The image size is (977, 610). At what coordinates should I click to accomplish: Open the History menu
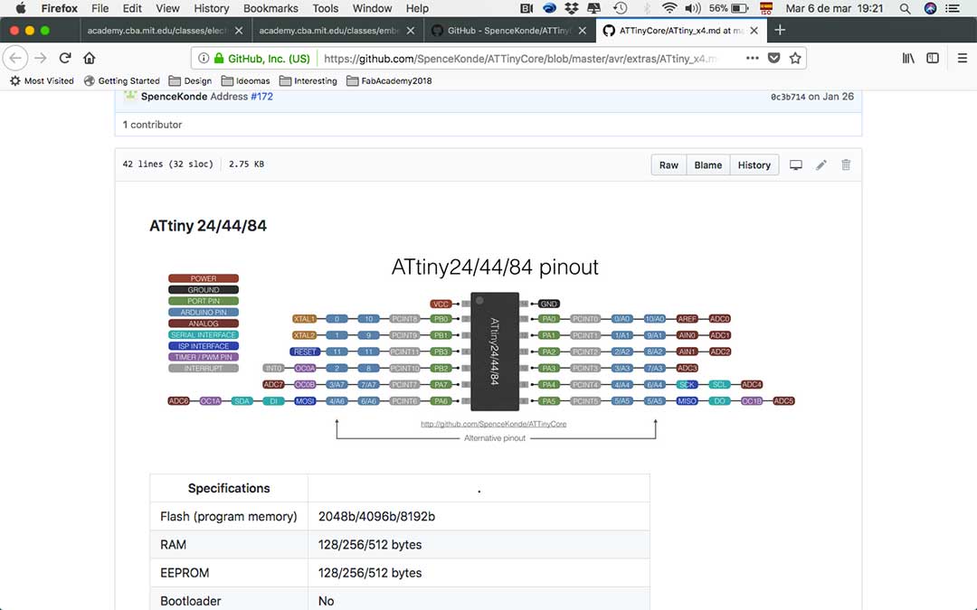211,8
